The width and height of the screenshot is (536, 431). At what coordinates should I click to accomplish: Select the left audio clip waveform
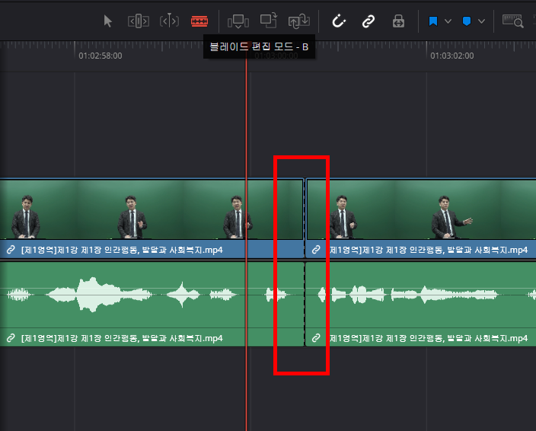[x=152, y=295]
